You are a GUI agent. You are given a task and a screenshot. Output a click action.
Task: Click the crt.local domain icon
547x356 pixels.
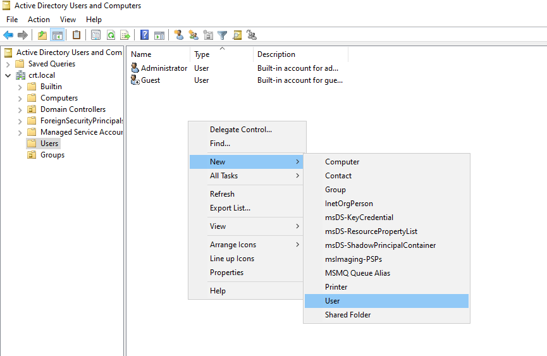point(21,75)
